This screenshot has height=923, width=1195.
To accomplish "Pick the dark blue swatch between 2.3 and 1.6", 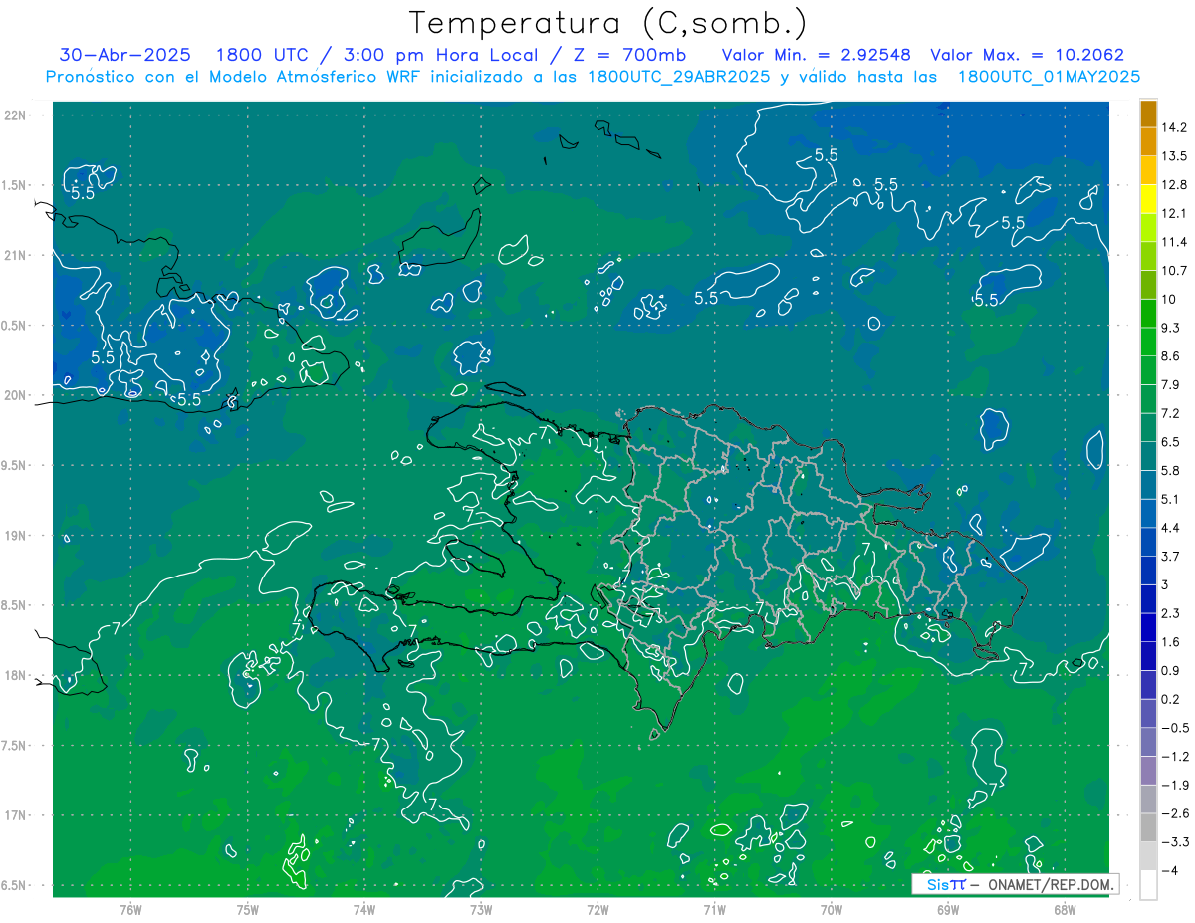I will [1148, 627].
